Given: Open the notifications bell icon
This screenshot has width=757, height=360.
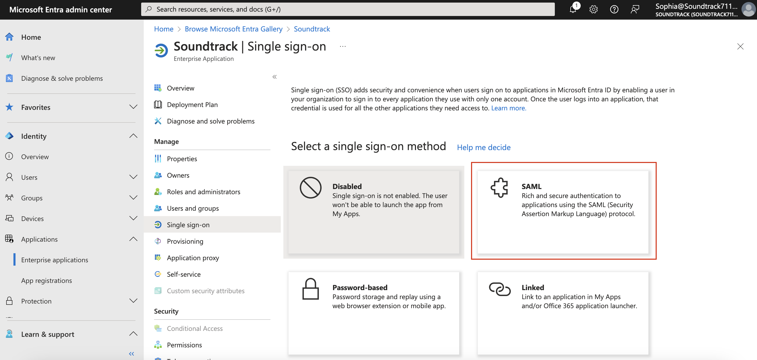Looking at the screenshot, I should (573, 9).
